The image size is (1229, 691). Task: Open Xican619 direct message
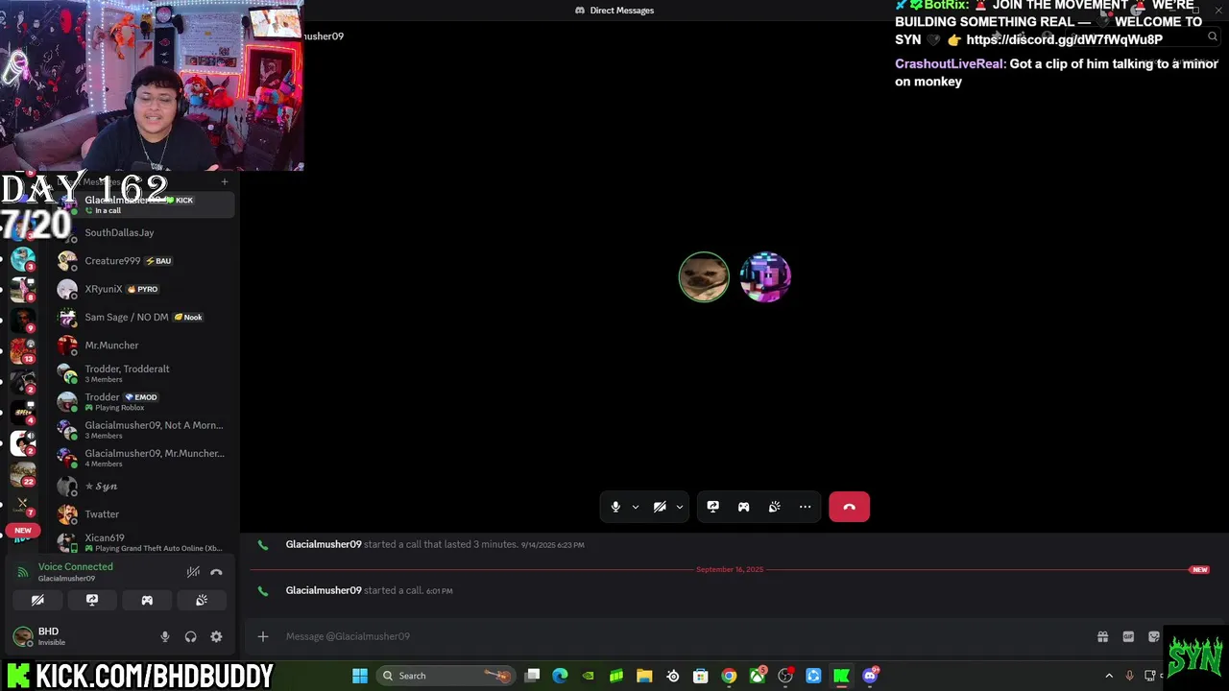coord(144,542)
